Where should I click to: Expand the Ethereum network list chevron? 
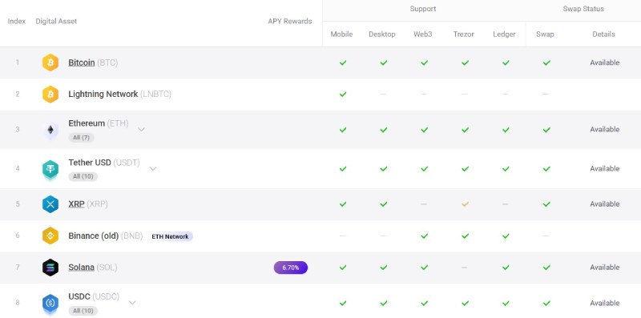(x=141, y=129)
